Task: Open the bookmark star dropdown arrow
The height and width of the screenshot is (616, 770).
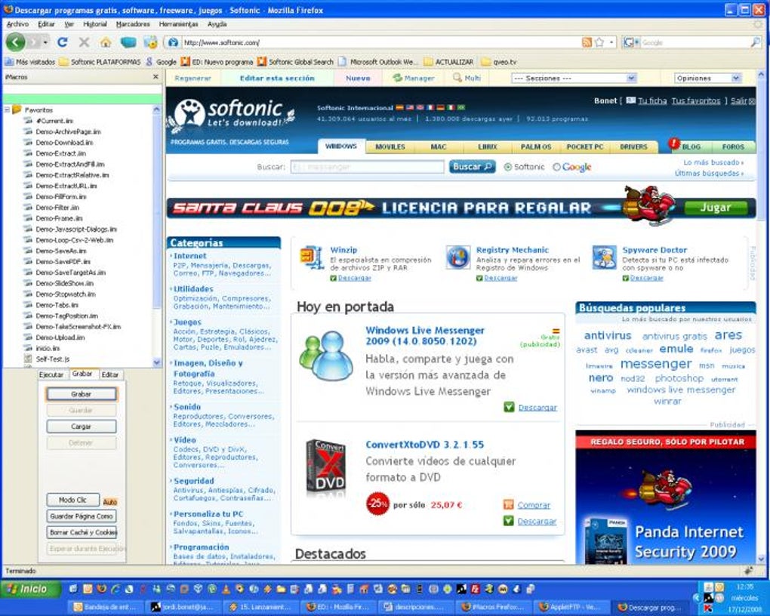Action: 611,43
